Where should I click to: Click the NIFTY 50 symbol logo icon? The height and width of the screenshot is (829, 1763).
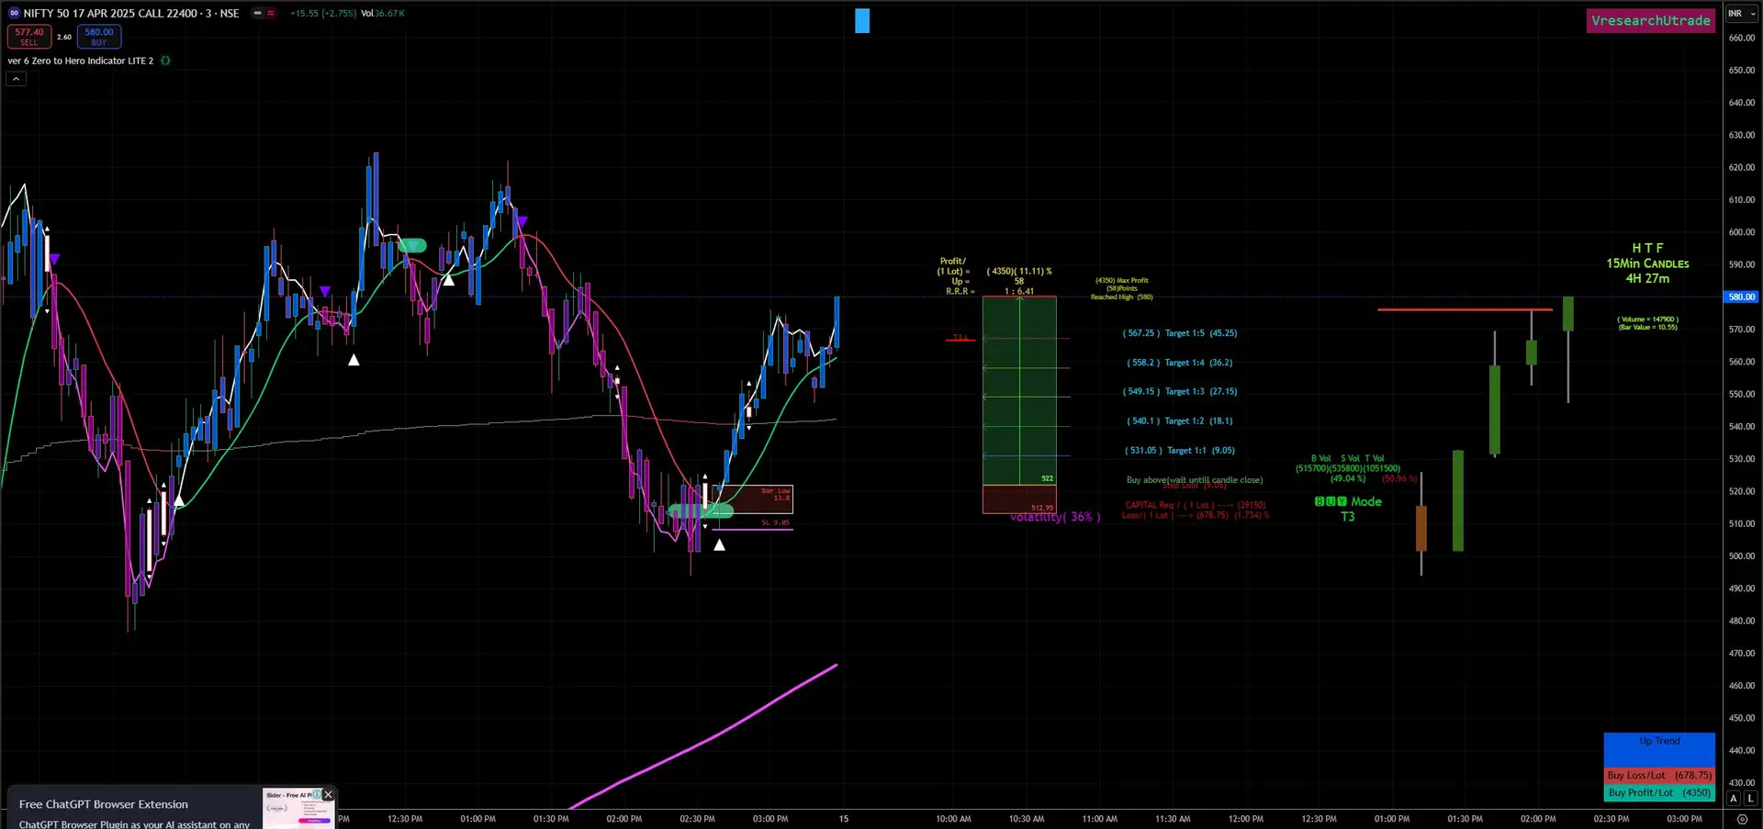point(14,14)
